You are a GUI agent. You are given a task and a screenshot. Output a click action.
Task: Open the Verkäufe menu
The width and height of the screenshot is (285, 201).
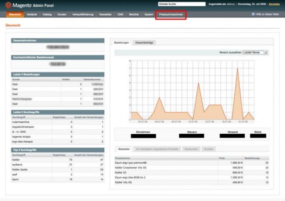click(32, 14)
